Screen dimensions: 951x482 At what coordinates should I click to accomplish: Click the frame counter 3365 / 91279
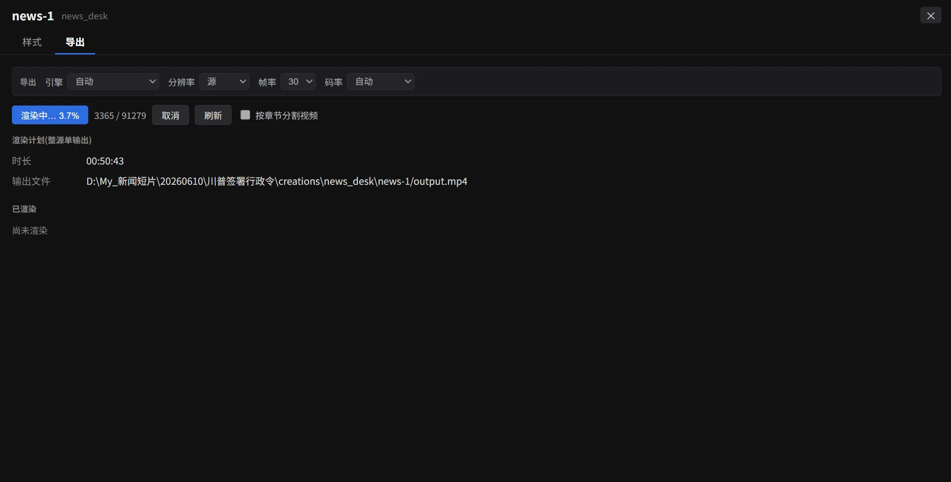[120, 115]
